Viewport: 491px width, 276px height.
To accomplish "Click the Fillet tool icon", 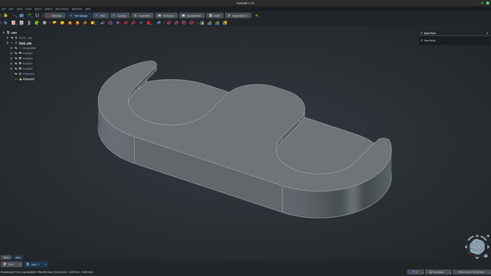I will (x=169, y=23).
